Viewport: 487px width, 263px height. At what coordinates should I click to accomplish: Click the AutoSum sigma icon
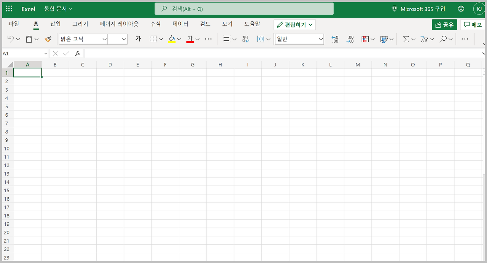tap(406, 39)
